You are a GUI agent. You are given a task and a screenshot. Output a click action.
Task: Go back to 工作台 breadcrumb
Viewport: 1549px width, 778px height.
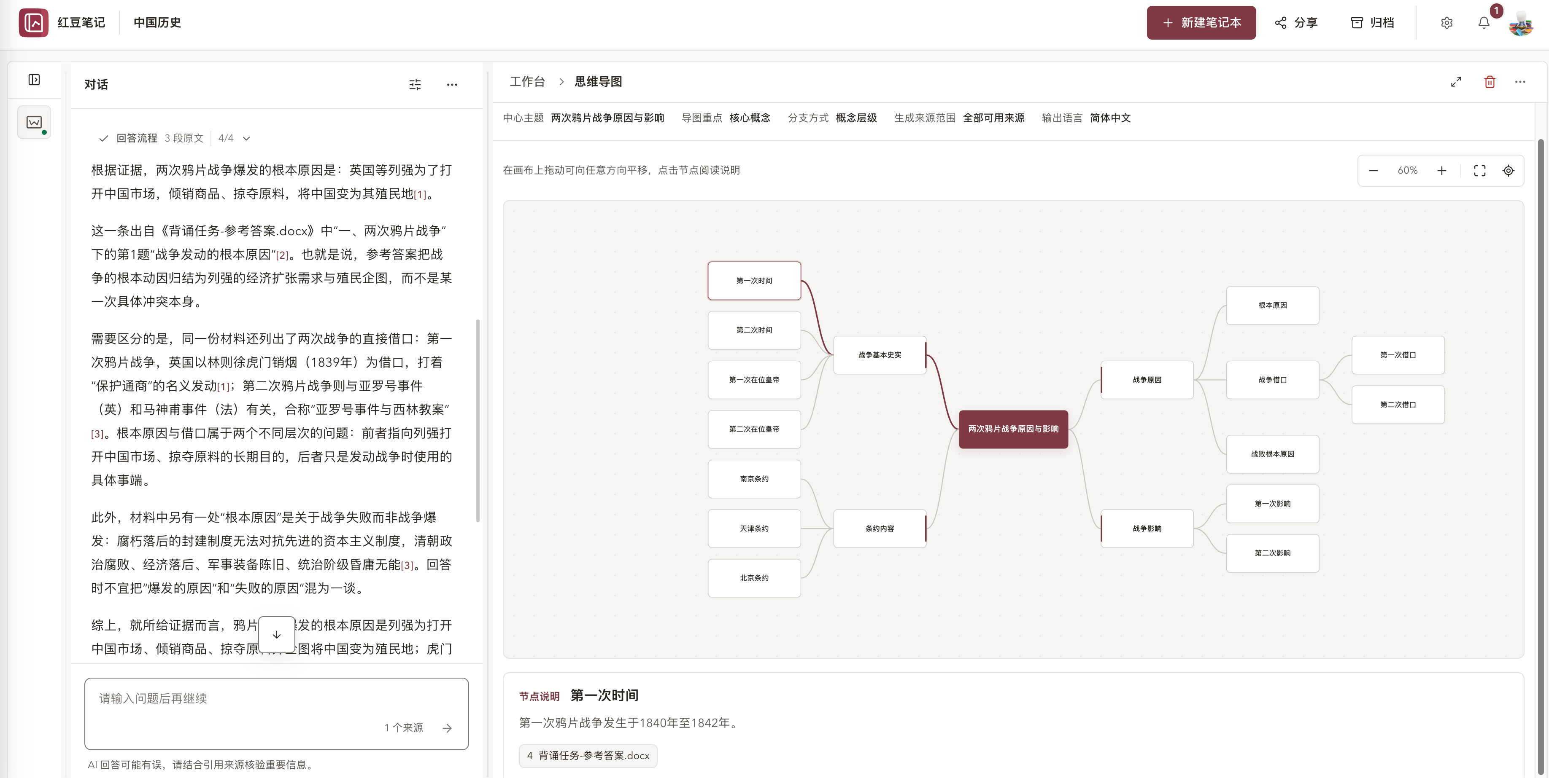point(527,82)
